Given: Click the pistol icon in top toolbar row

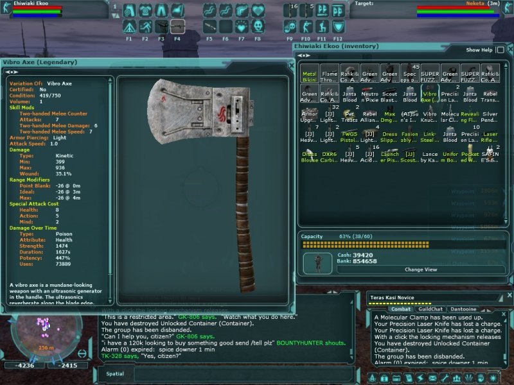Looking at the screenshot, I should (x=242, y=11).
